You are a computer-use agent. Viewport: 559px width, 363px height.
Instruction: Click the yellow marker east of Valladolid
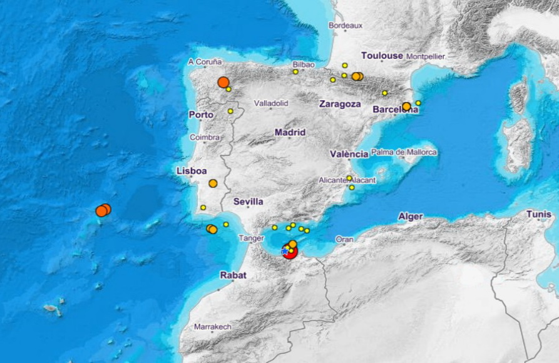[x=332, y=79]
